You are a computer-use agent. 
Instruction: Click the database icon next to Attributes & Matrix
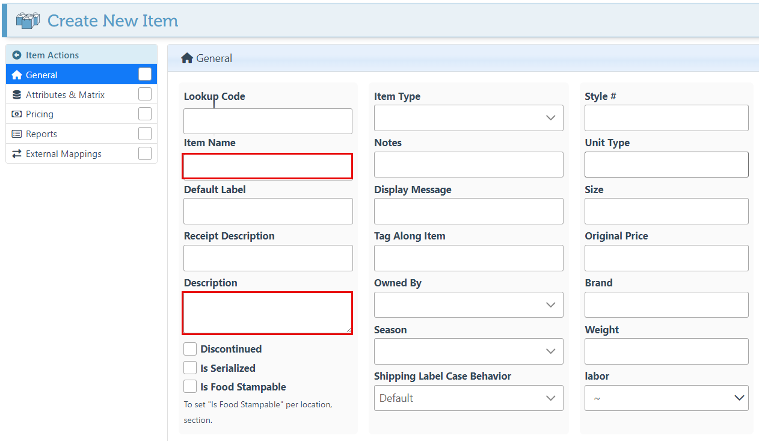point(17,95)
